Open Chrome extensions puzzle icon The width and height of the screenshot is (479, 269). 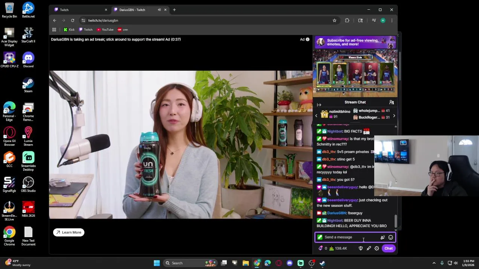pos(347,21)
